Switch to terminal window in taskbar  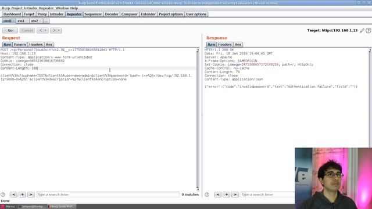(33, 207)
